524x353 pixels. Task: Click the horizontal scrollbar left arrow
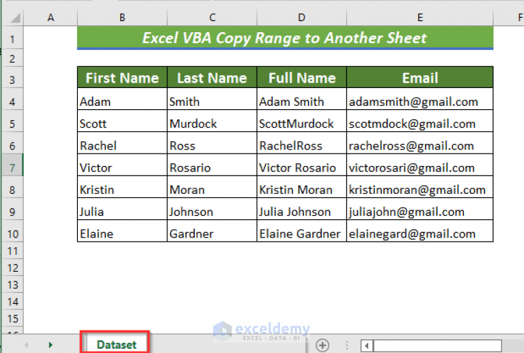[367, 345]
